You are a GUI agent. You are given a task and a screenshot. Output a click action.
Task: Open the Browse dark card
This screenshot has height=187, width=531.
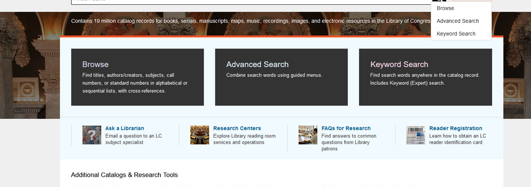pos(137,77)
